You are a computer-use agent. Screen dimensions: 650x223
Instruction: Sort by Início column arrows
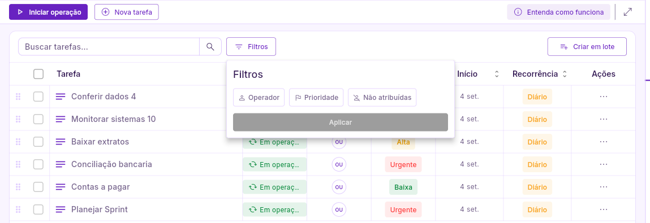[x=497, y=74]
